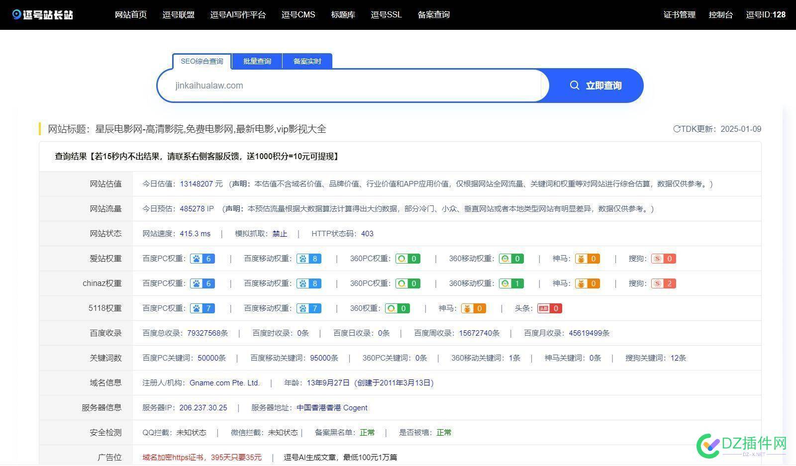796x466 pixels.
Task: Click 百度PC关键词 50000条 value
Action: [212, 358]
